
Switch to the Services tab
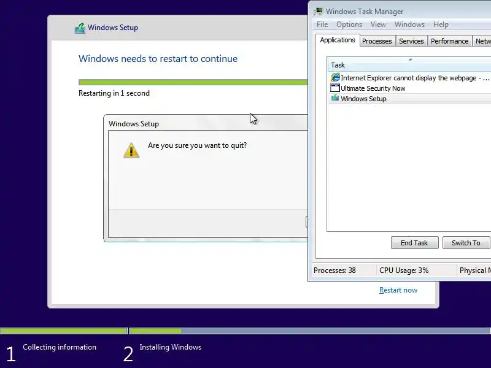tap(411, 41)
